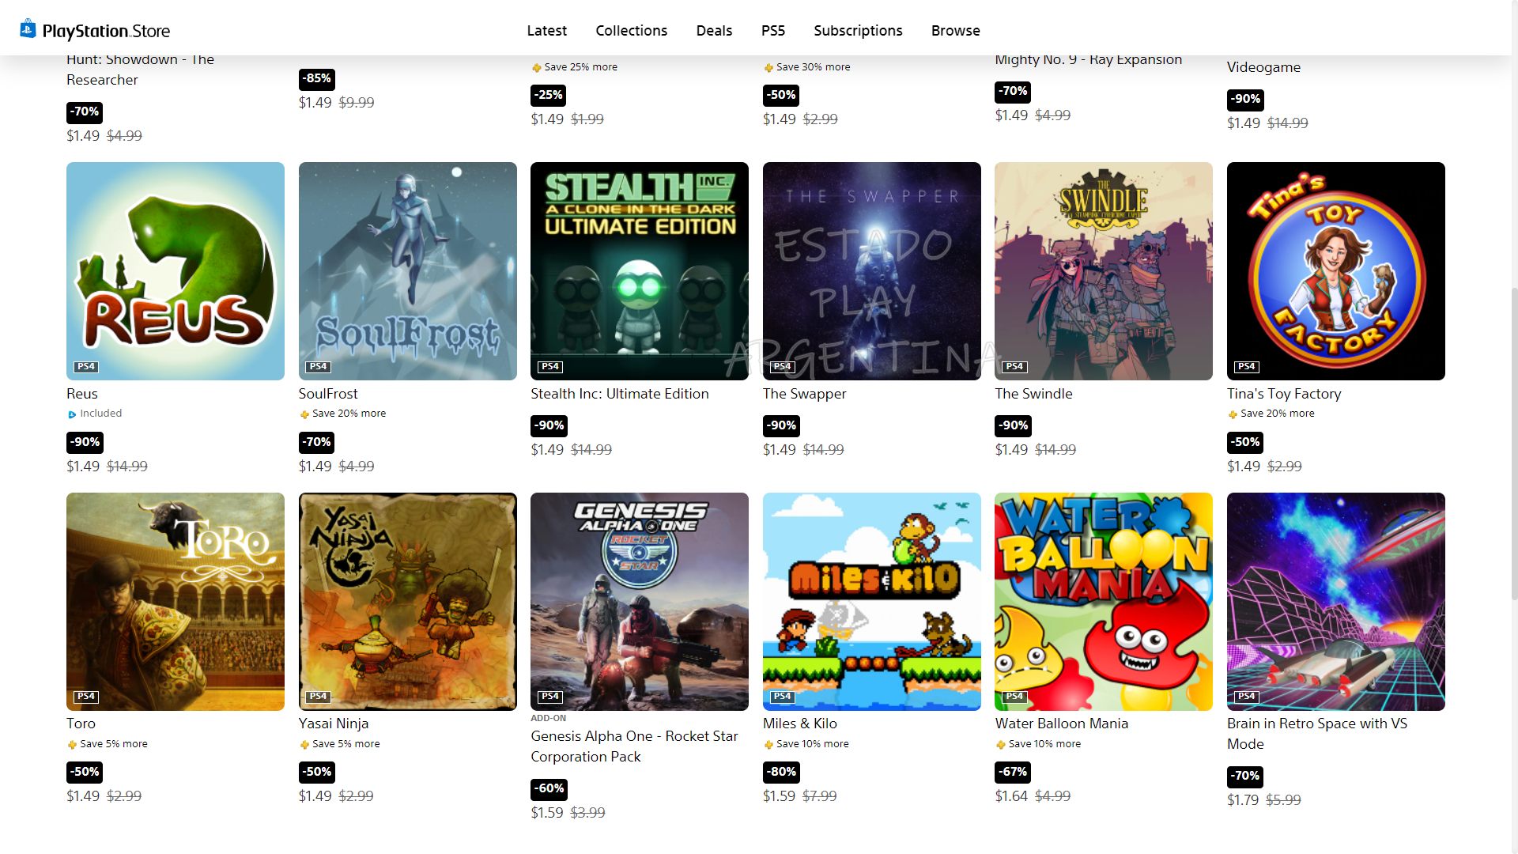Screen dimensions: 1518x854
Task: Select the Yasai Ninja cover thumbnail
Action: point(408,602)
